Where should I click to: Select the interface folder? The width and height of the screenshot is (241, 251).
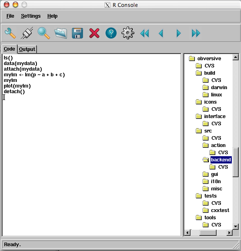coord(215,116)
